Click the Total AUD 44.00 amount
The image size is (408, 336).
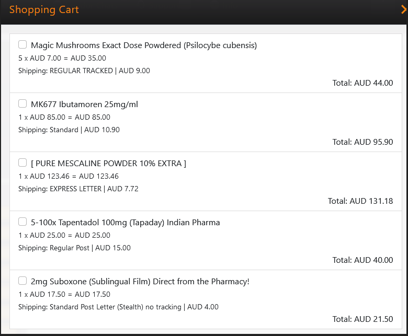[362, 83]
